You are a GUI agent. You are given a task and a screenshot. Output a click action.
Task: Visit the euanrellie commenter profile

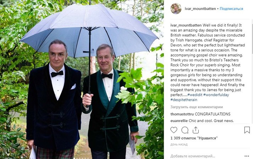179,121
